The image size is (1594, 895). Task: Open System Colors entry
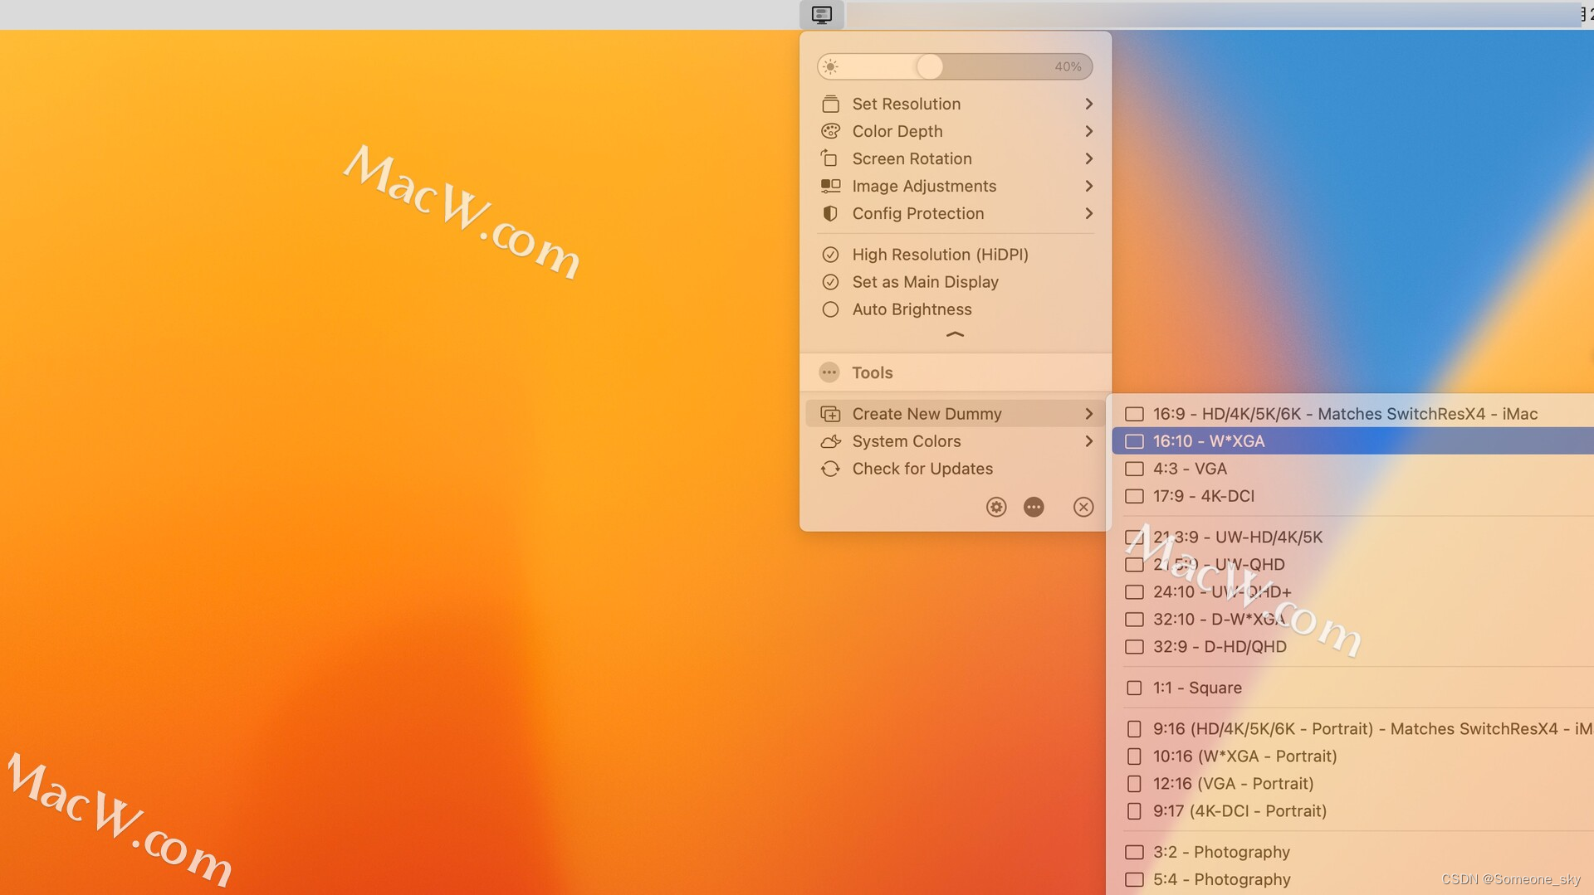coord(956,441)
